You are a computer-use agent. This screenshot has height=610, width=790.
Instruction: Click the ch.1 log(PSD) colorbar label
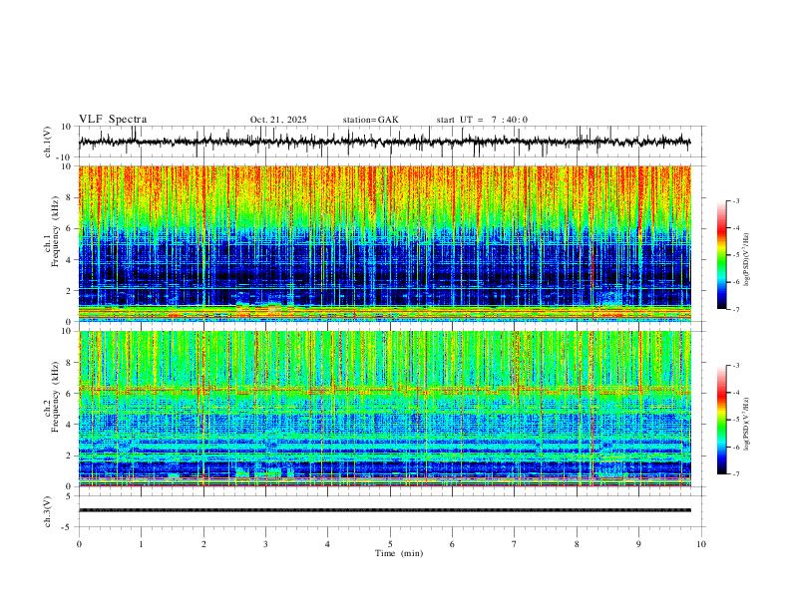click(746, 259)
